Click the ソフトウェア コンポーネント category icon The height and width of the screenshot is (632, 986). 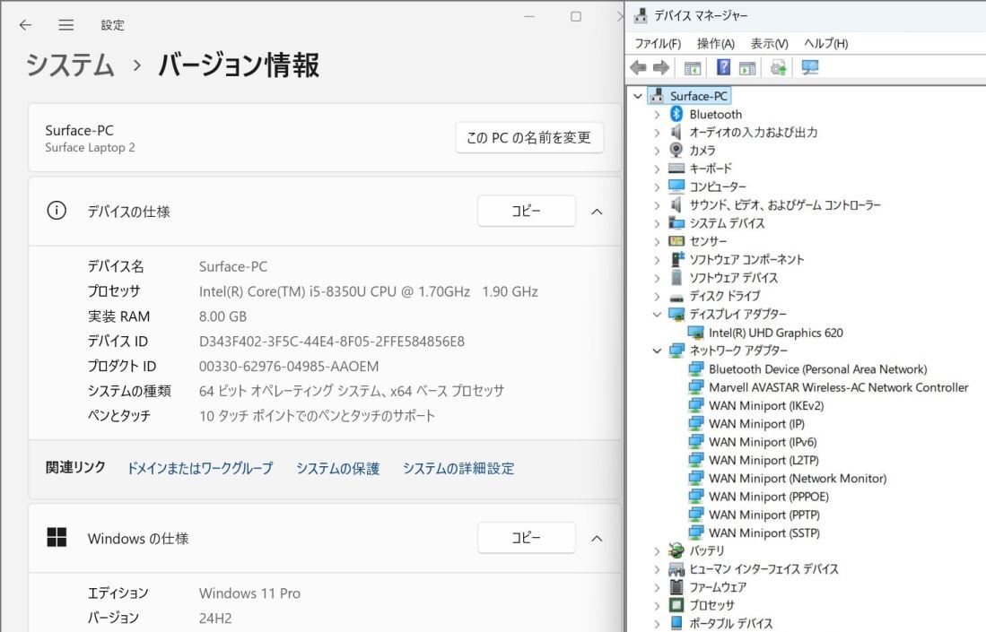coord(676,259)
